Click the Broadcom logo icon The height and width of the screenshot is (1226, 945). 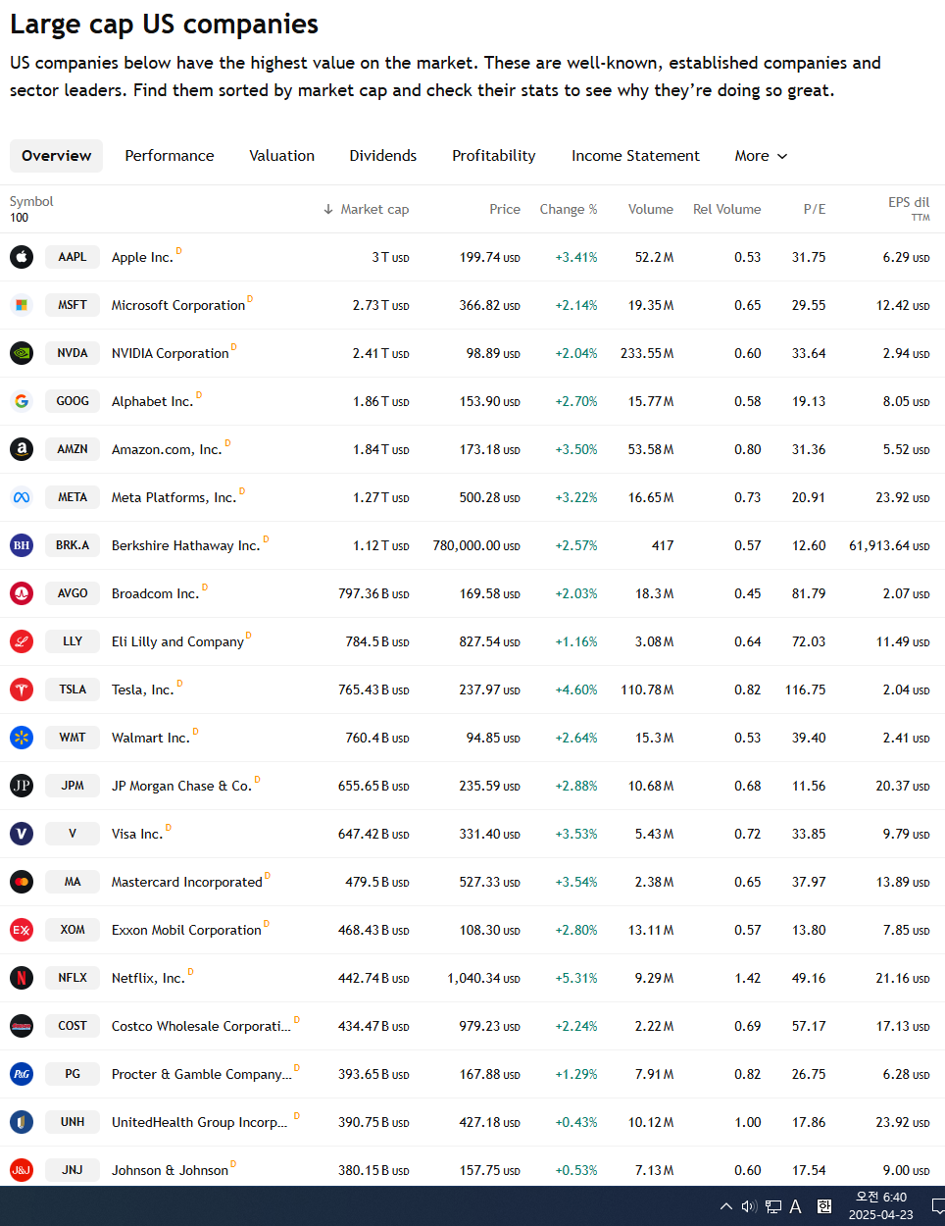coord(22,593)
